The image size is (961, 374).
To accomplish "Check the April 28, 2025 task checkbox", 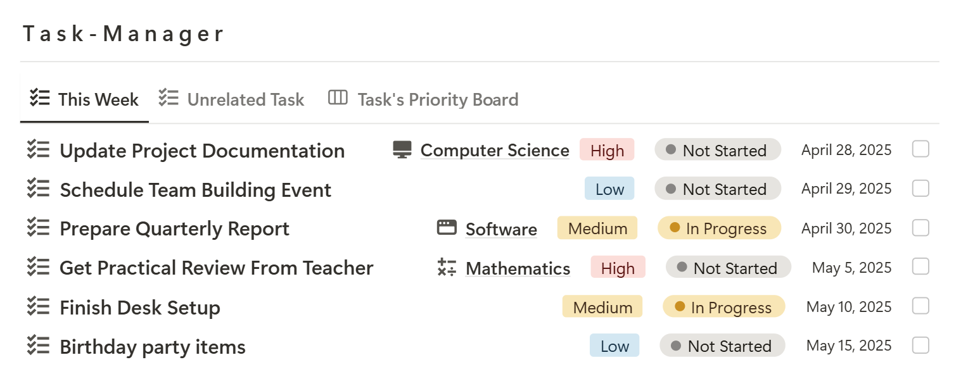I will (920, 149).
